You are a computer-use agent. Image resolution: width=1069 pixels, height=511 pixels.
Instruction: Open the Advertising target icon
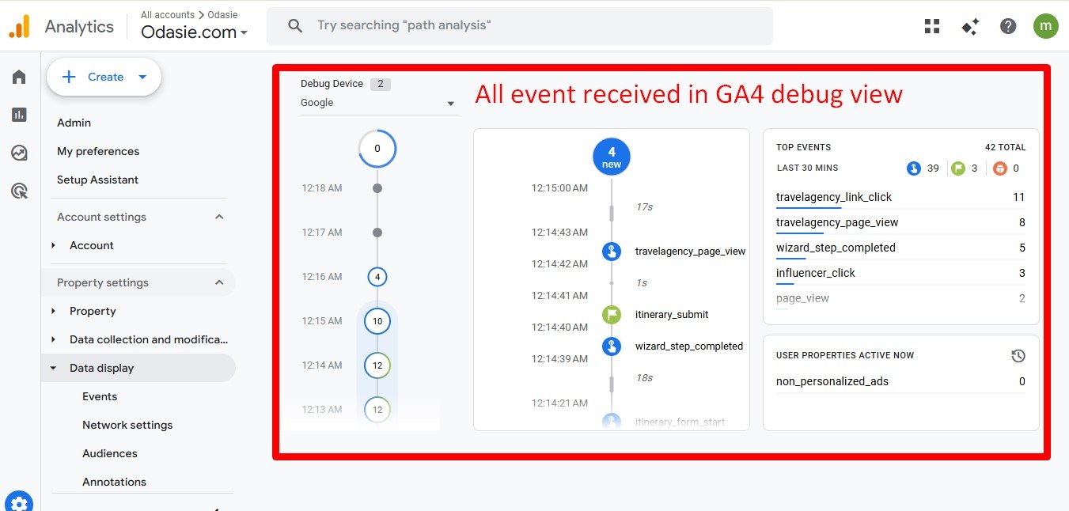click(19, 191)
